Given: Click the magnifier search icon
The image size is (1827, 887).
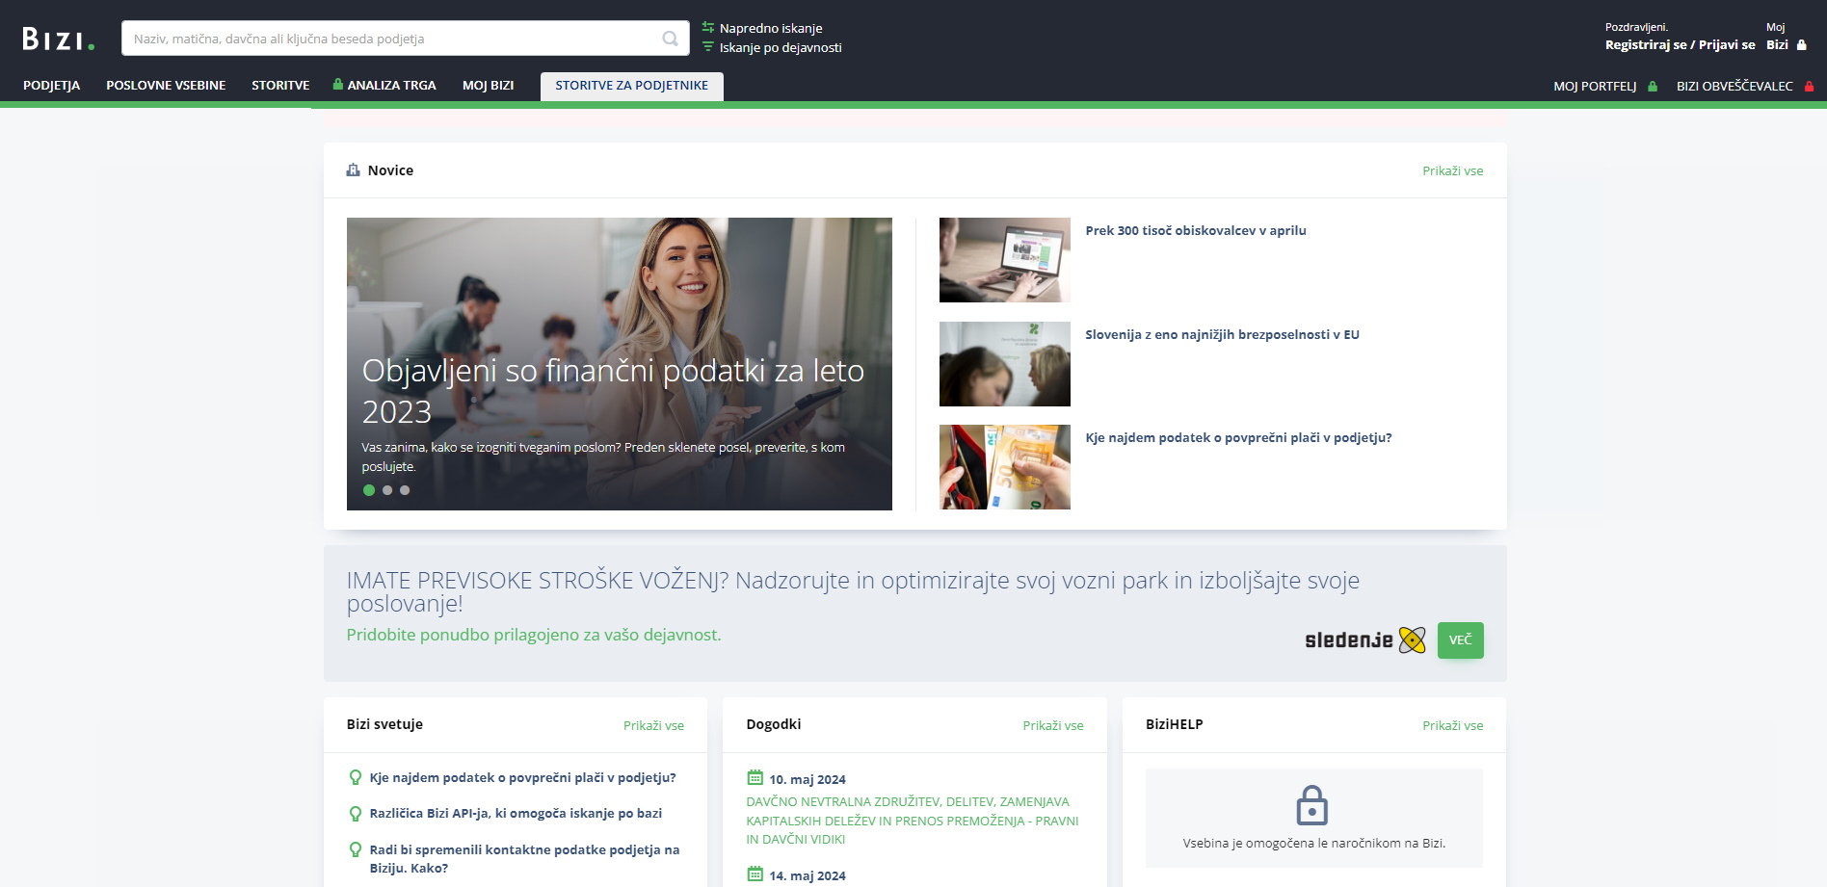Looking at the screenshot, I should click(x=670, y=39).
